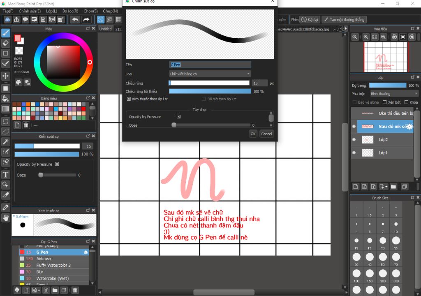Click the cloud save icon

pos(7,20)
